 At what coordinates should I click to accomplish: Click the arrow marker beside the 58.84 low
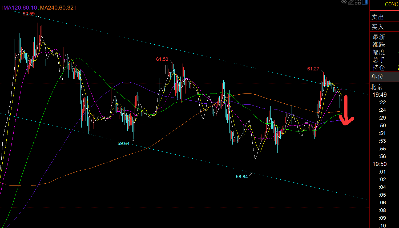pyautogui.click(x=250, y=174)
